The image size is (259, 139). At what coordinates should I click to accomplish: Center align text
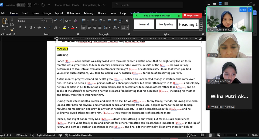[x=89, y=27]
